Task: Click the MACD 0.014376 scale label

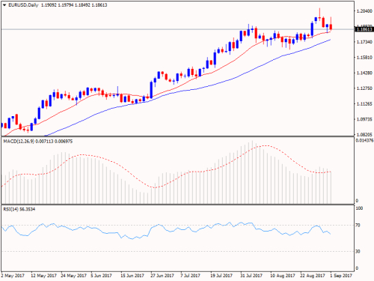Action: [364, 141]
